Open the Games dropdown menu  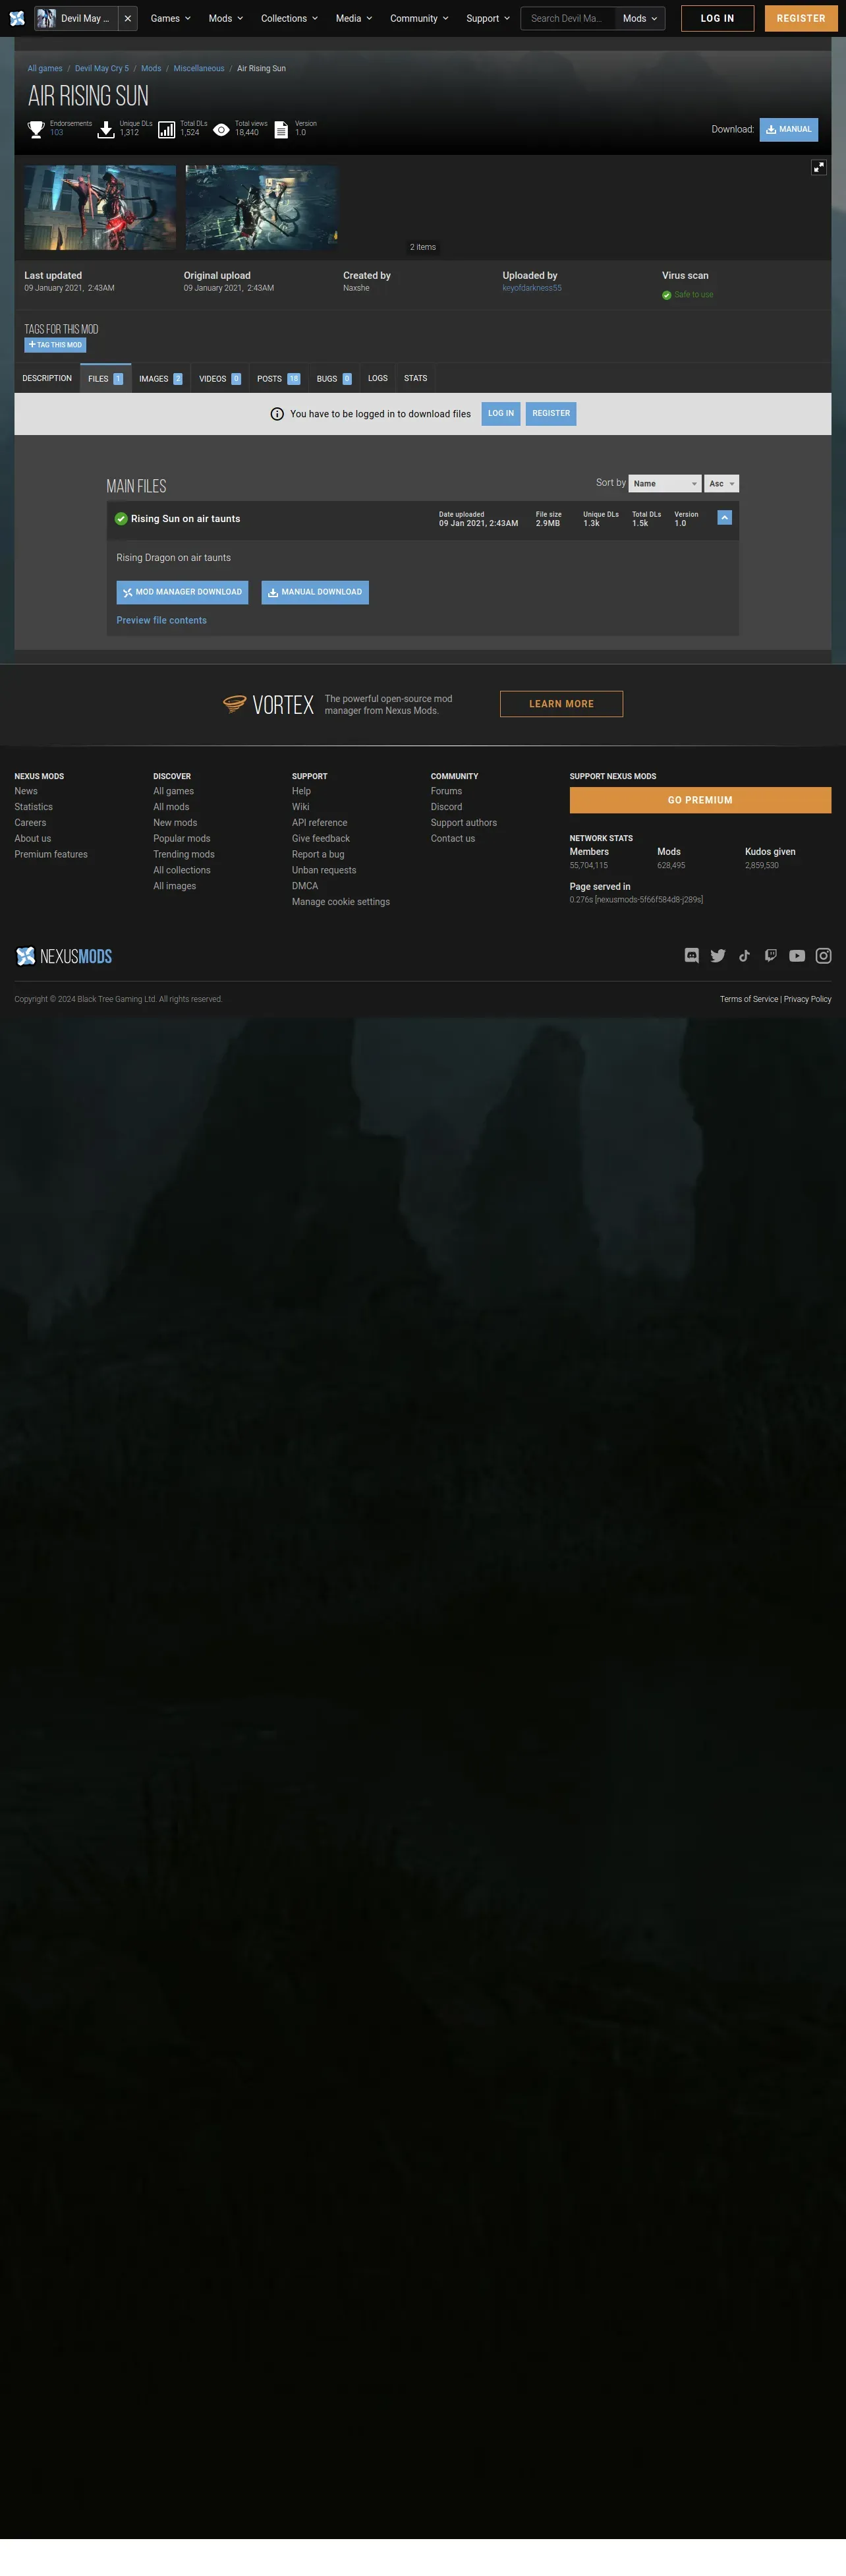tap(170, 18)
